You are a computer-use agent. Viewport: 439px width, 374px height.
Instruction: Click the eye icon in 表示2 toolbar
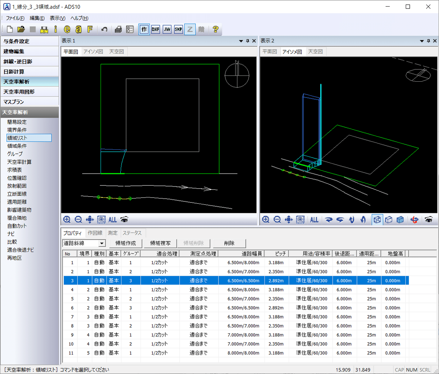428,219
